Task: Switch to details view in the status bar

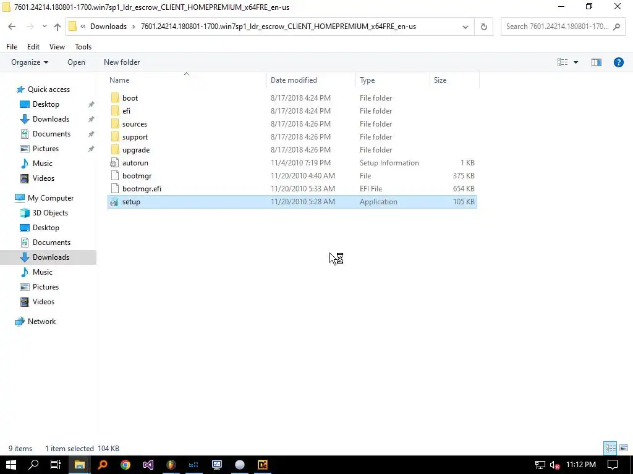Action: tap(610, 448)
